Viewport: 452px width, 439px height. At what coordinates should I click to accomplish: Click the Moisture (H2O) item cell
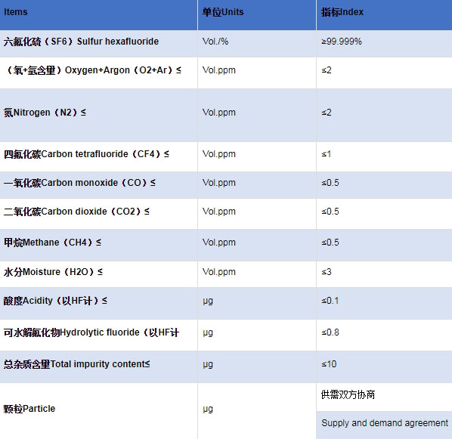(x=98, y=274)
